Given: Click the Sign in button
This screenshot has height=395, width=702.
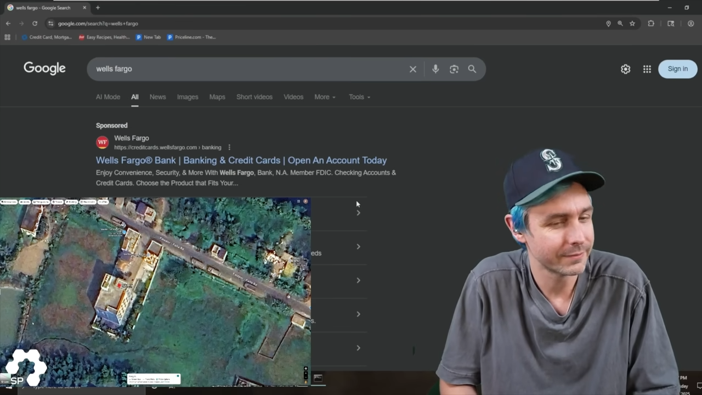Looking at the screenshot, I should point(677,69).
